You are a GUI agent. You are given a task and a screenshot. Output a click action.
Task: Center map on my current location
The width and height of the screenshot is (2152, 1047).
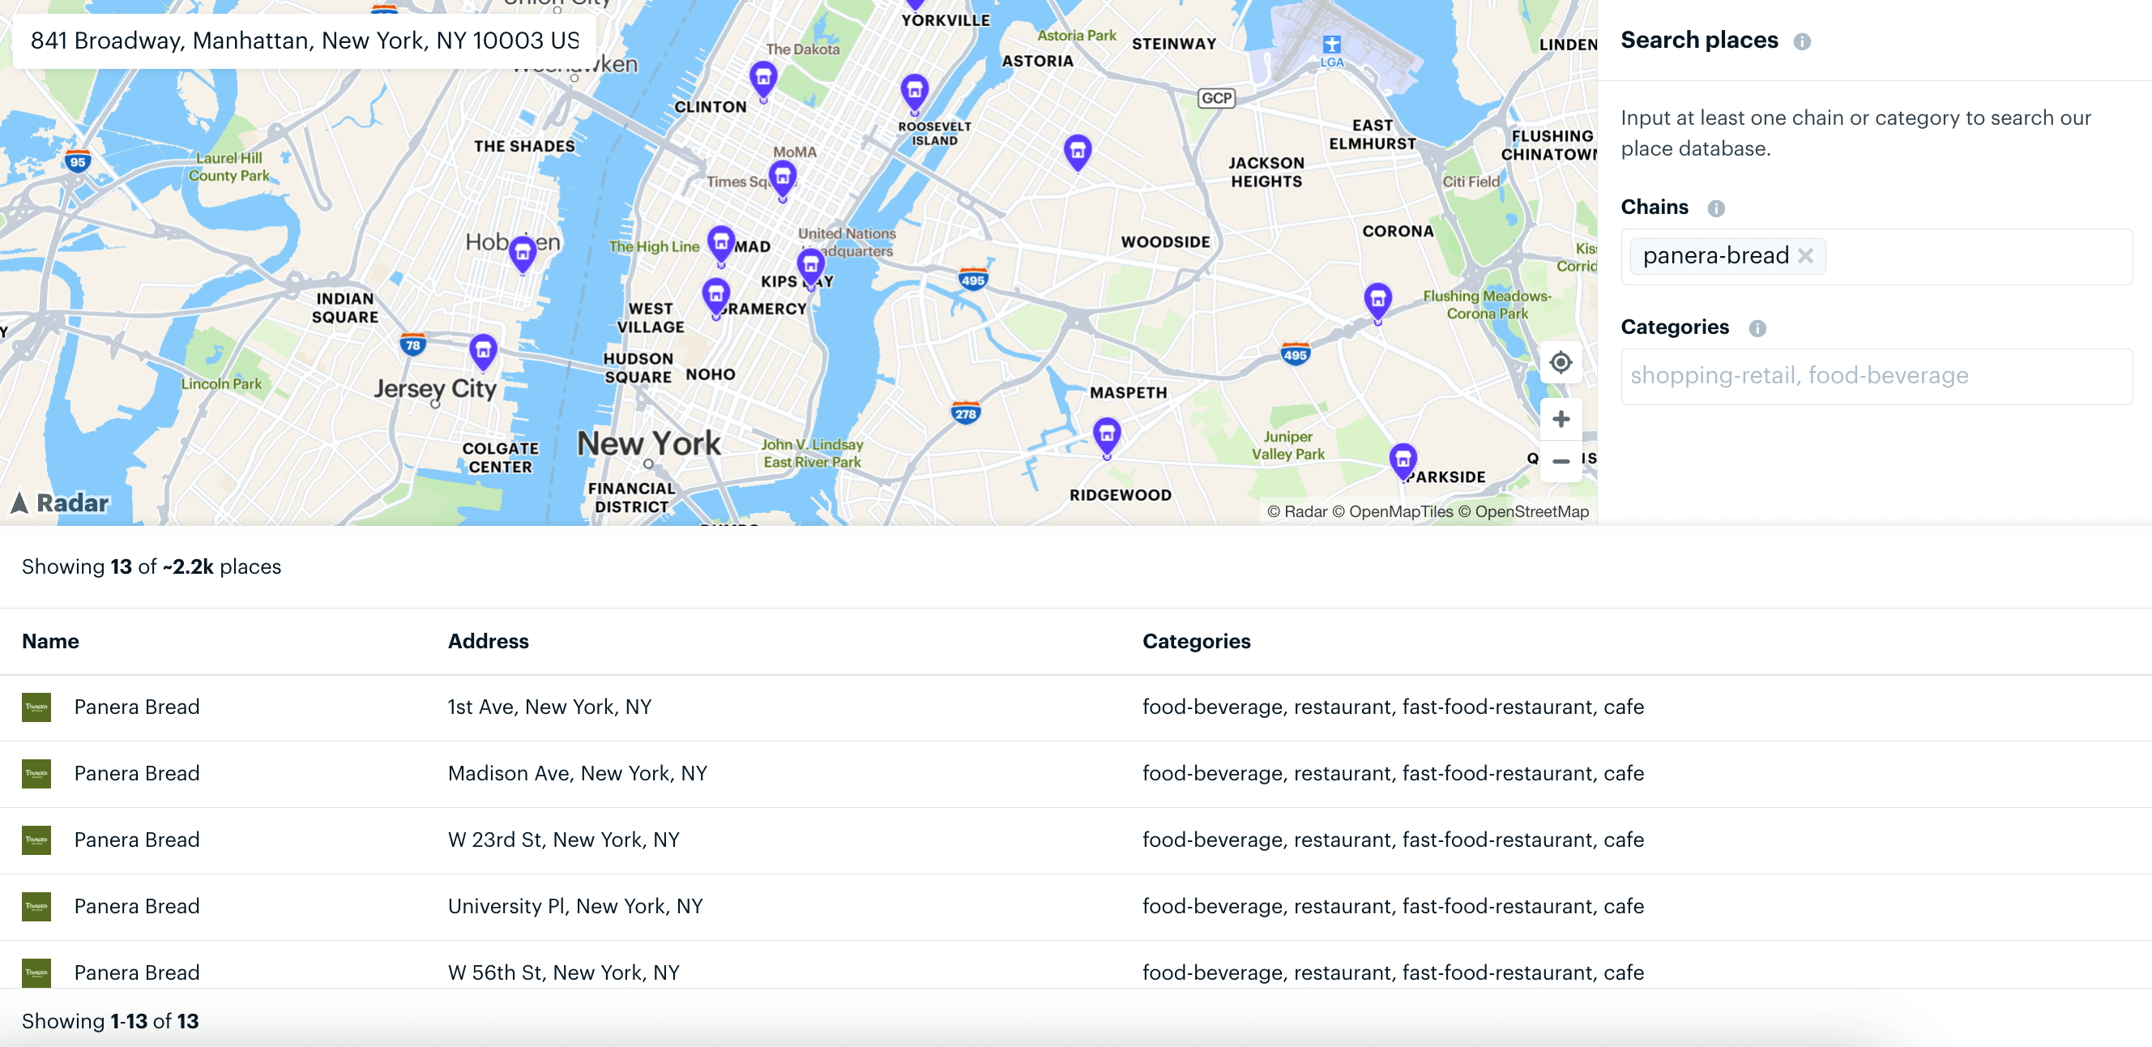(x=1560, y=361)
